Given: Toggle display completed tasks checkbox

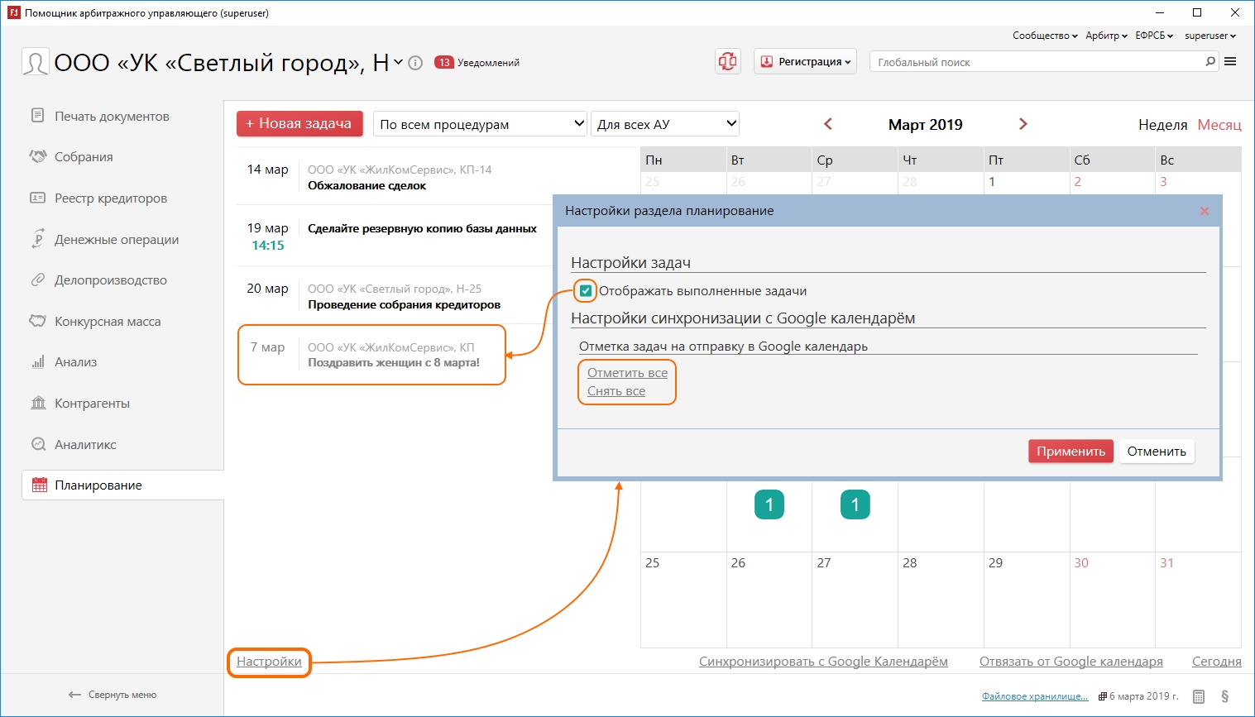Looking at the screenshot, I should tap(586, 291).
